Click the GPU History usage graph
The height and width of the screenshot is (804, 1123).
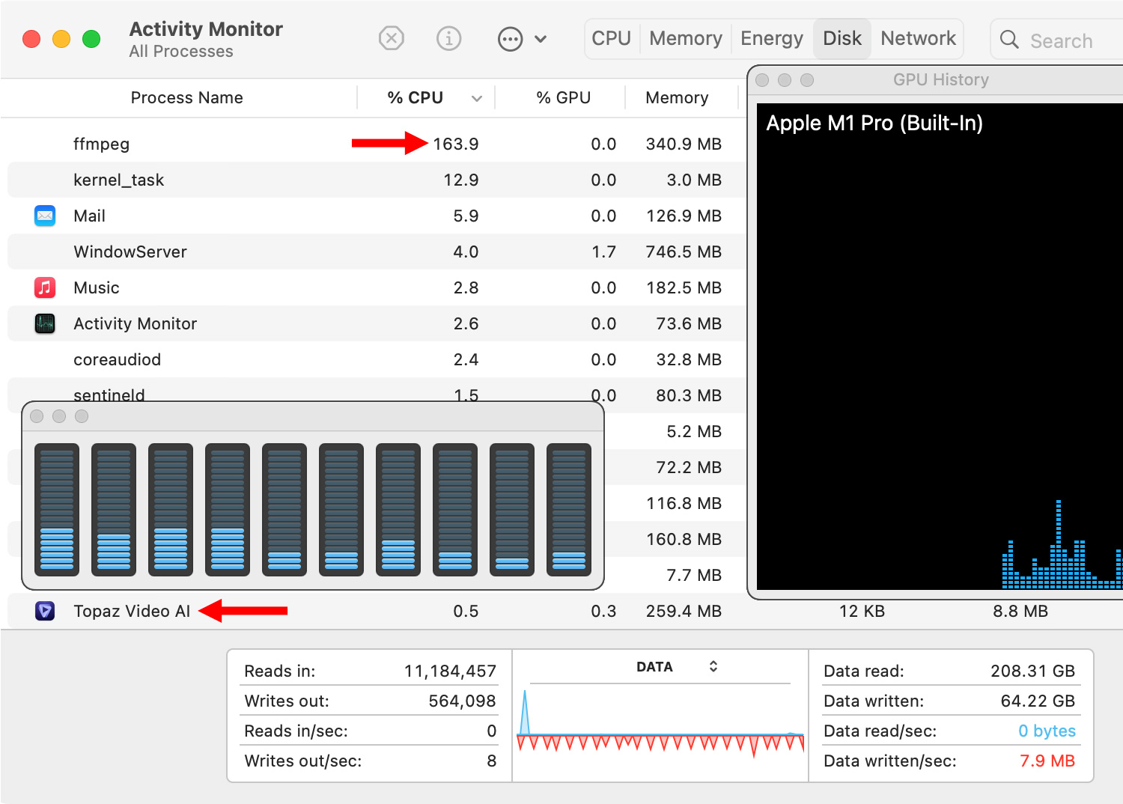coord(940,347)
